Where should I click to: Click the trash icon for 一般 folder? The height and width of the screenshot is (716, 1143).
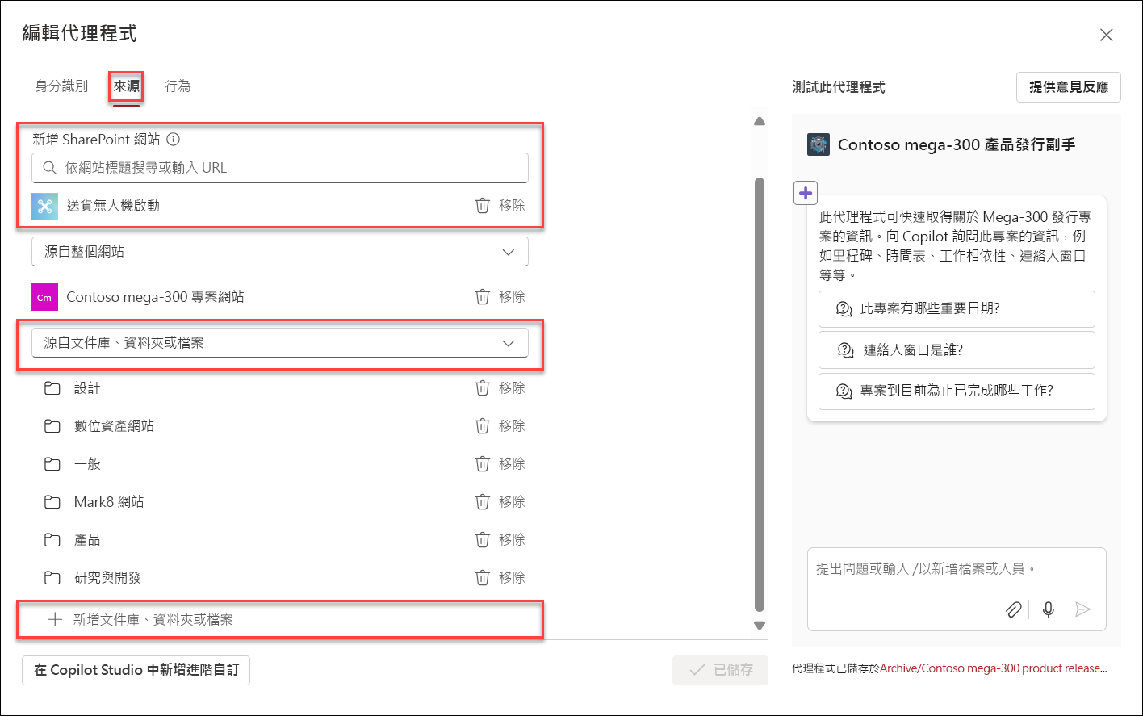click(482, 463)
